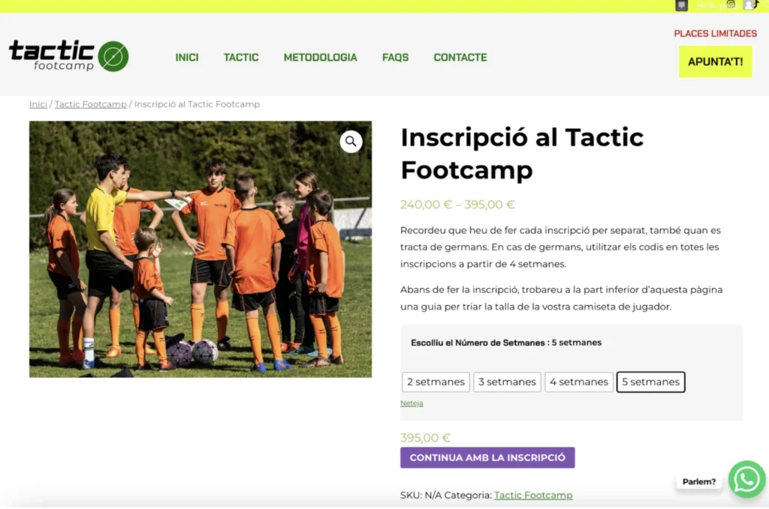Navigate to the CONTACTE menu item
This screenshot has height=509, width=769.
coord(460,57)
